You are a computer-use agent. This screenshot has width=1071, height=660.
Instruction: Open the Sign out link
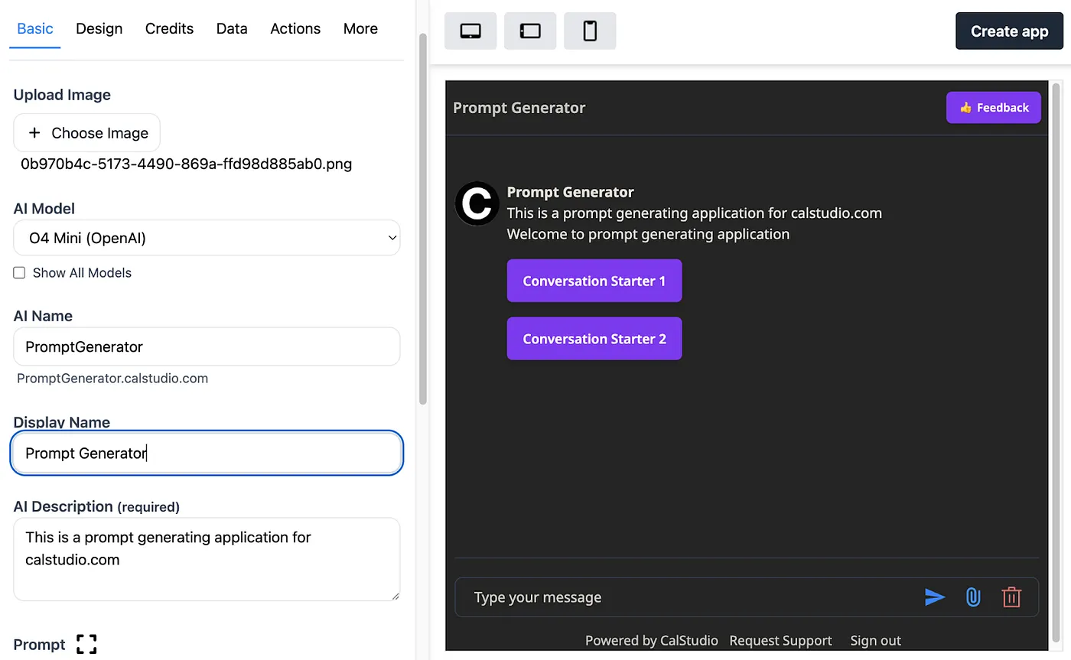[875, 640]
